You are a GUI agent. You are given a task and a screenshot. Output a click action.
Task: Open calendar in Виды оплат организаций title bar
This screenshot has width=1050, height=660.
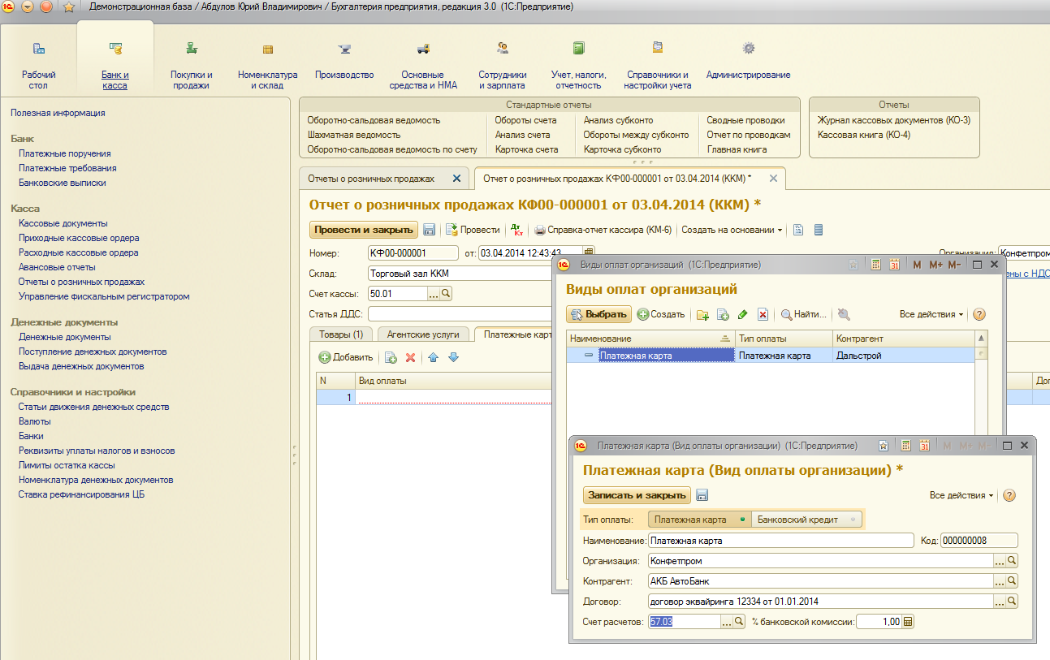tap(894, 265)
